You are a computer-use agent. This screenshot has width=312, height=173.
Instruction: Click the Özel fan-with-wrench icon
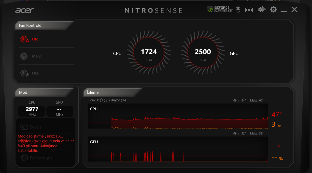(x=24, y=73)
